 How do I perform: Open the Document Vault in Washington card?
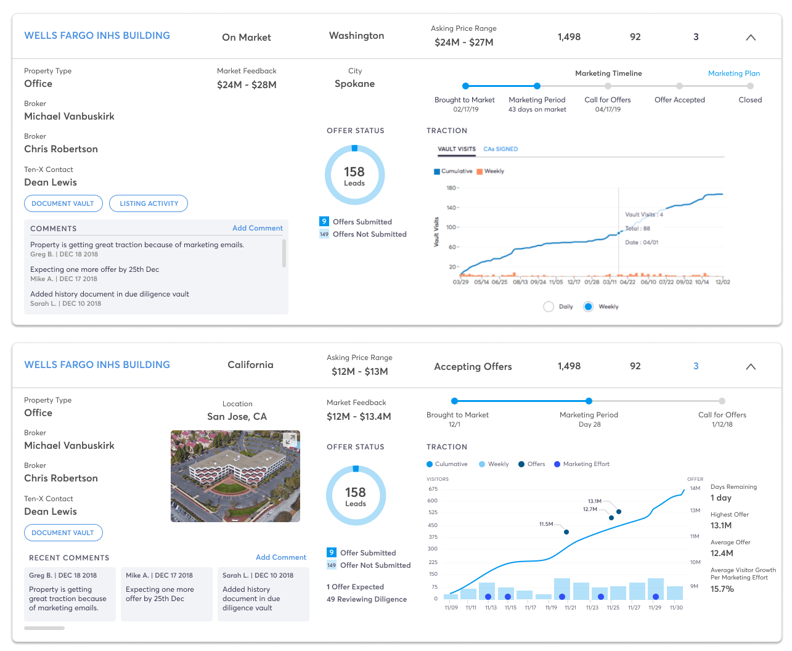[63, 203]
